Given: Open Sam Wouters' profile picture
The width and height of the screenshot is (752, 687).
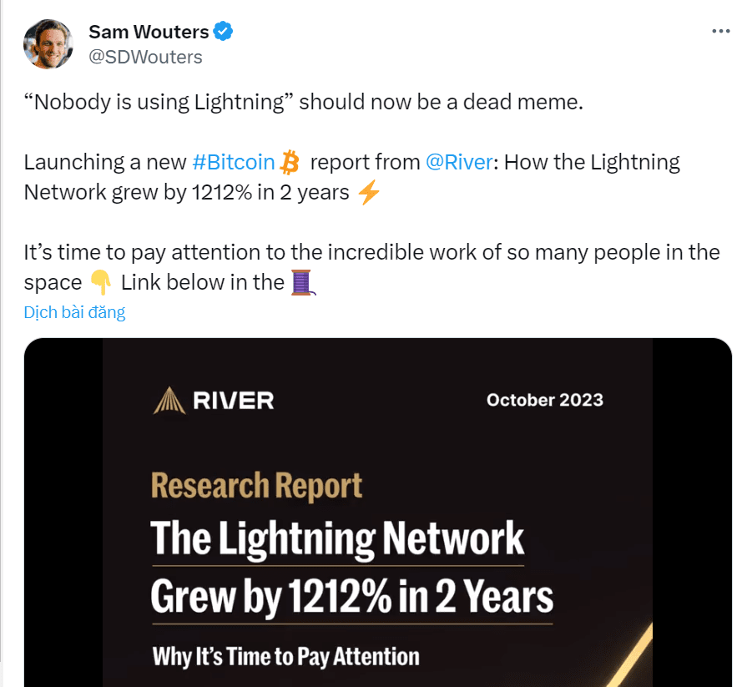Looking at the screenshot, I should tap(48, 44).
